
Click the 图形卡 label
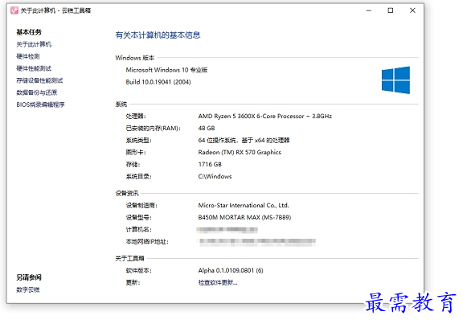pyautogui.click(x=136, y=152)
